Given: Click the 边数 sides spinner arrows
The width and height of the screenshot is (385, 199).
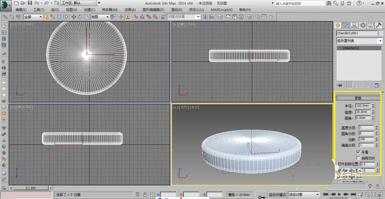Looking at the screenshot, I should 376,139.
